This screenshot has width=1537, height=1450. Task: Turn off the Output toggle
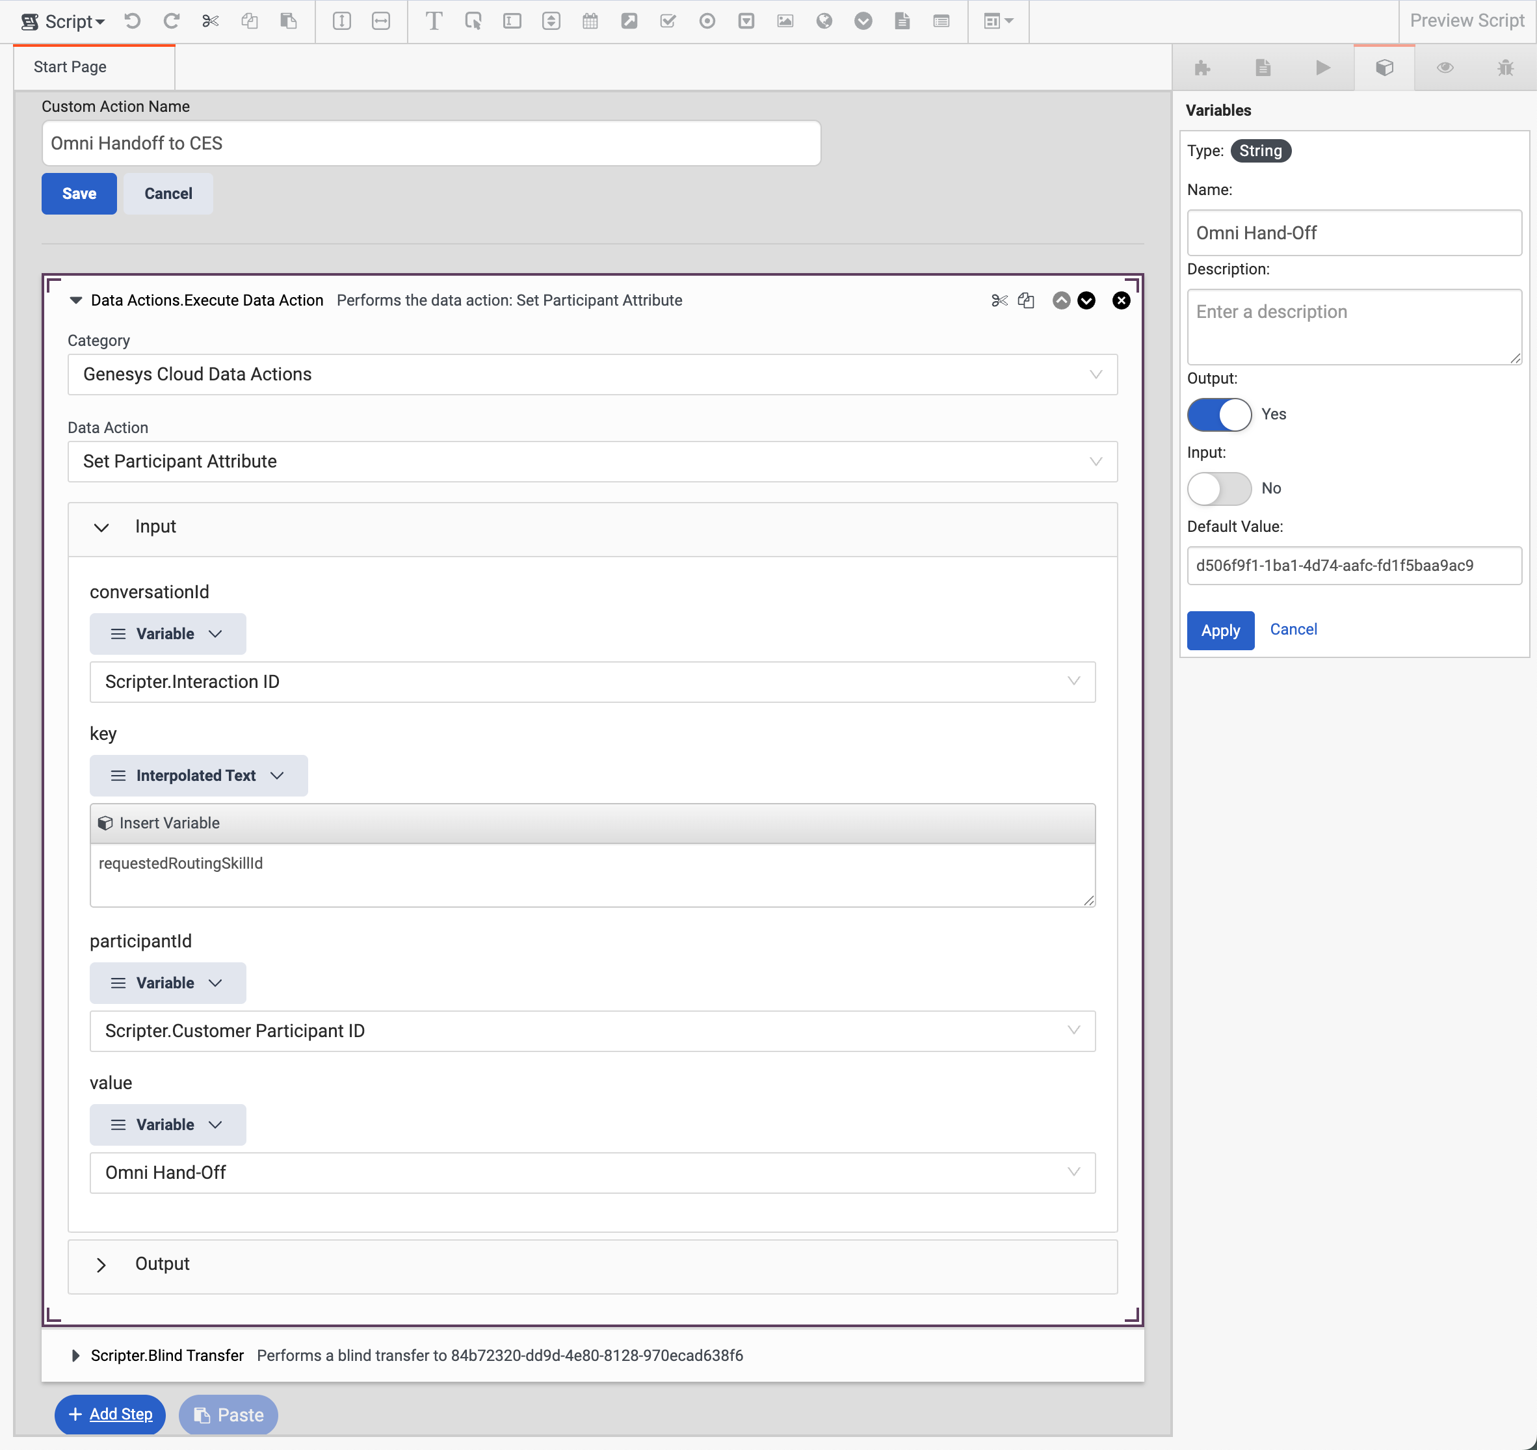(x=1219, y=414)
